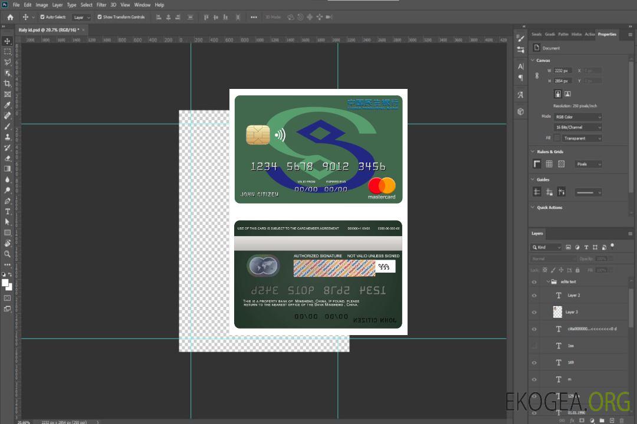Hide Layer 3 via its eye icon
Viewport: 637px width, 424px height.
pyautogui.click(x=534, y=313)
